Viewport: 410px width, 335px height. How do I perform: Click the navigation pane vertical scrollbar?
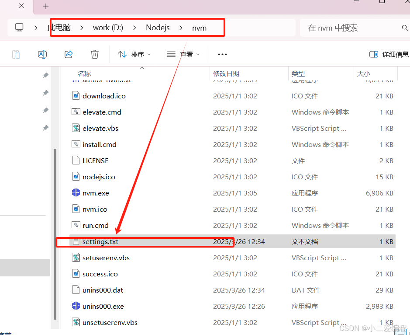point(55,234)
